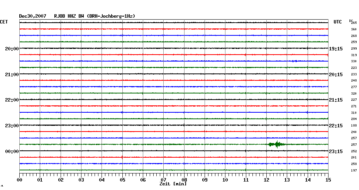Click the DC value 268
This screenshot has width=359, height=190.
(x=354, y=36)
